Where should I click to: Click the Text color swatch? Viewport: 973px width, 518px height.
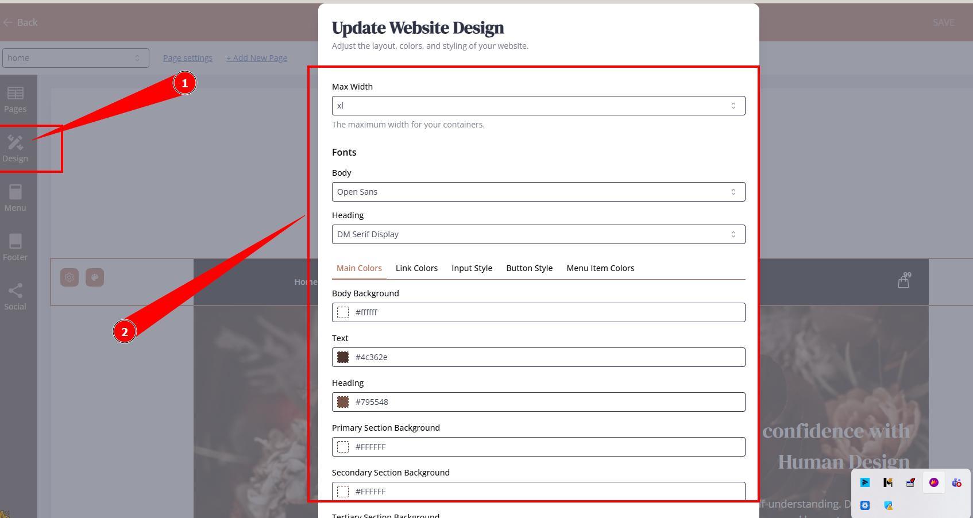(343, 357)
